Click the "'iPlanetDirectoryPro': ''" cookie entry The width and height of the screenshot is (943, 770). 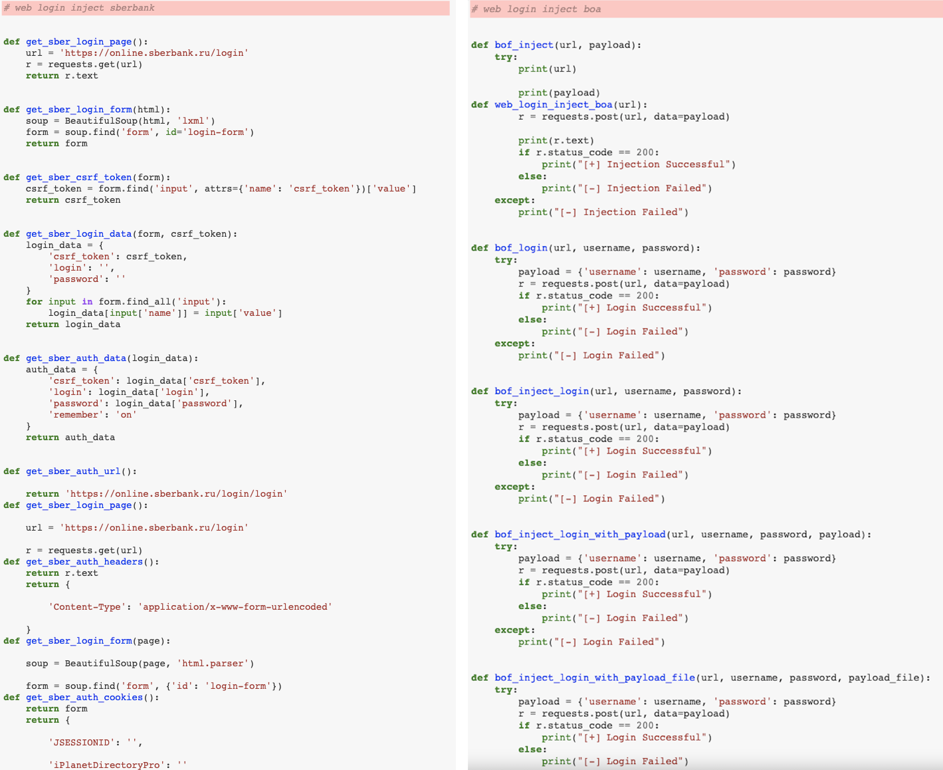(x=118, y=765)
